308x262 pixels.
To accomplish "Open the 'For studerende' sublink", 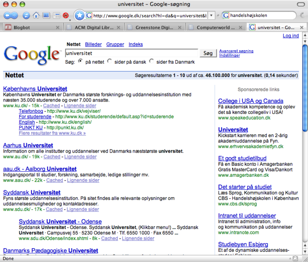I will 35,117.
